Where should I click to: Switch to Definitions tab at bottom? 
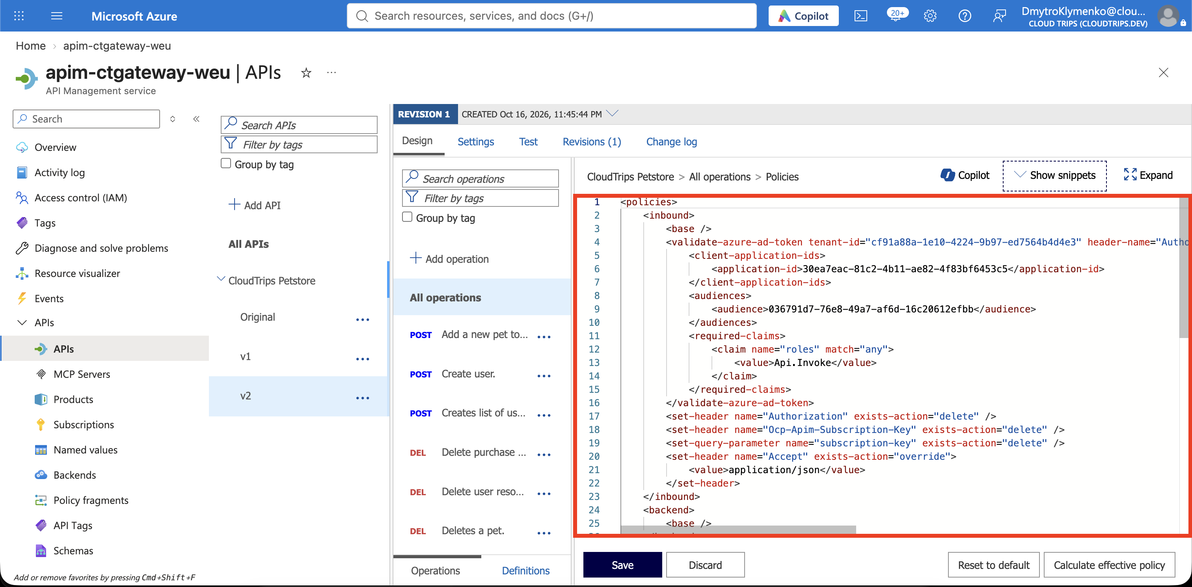tap(526, 570)
